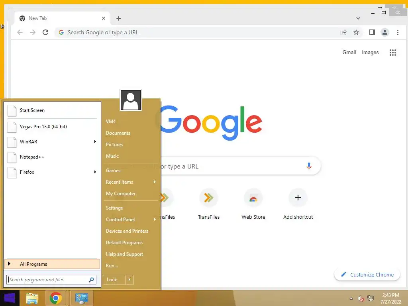Expand the WinRAR submenu arrow

click(x=95, y=142)
